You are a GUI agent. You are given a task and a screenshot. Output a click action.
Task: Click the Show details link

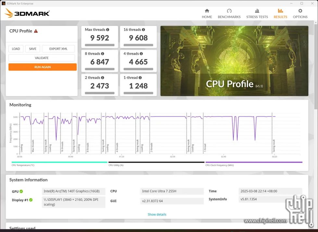(157, 214)
